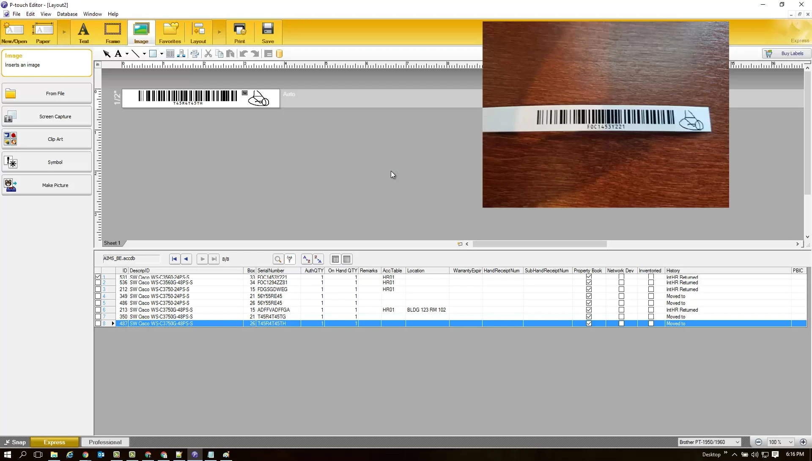The image size is (812, 461).
Task: Switch database to record list view
Action: (x=335, y=259)
